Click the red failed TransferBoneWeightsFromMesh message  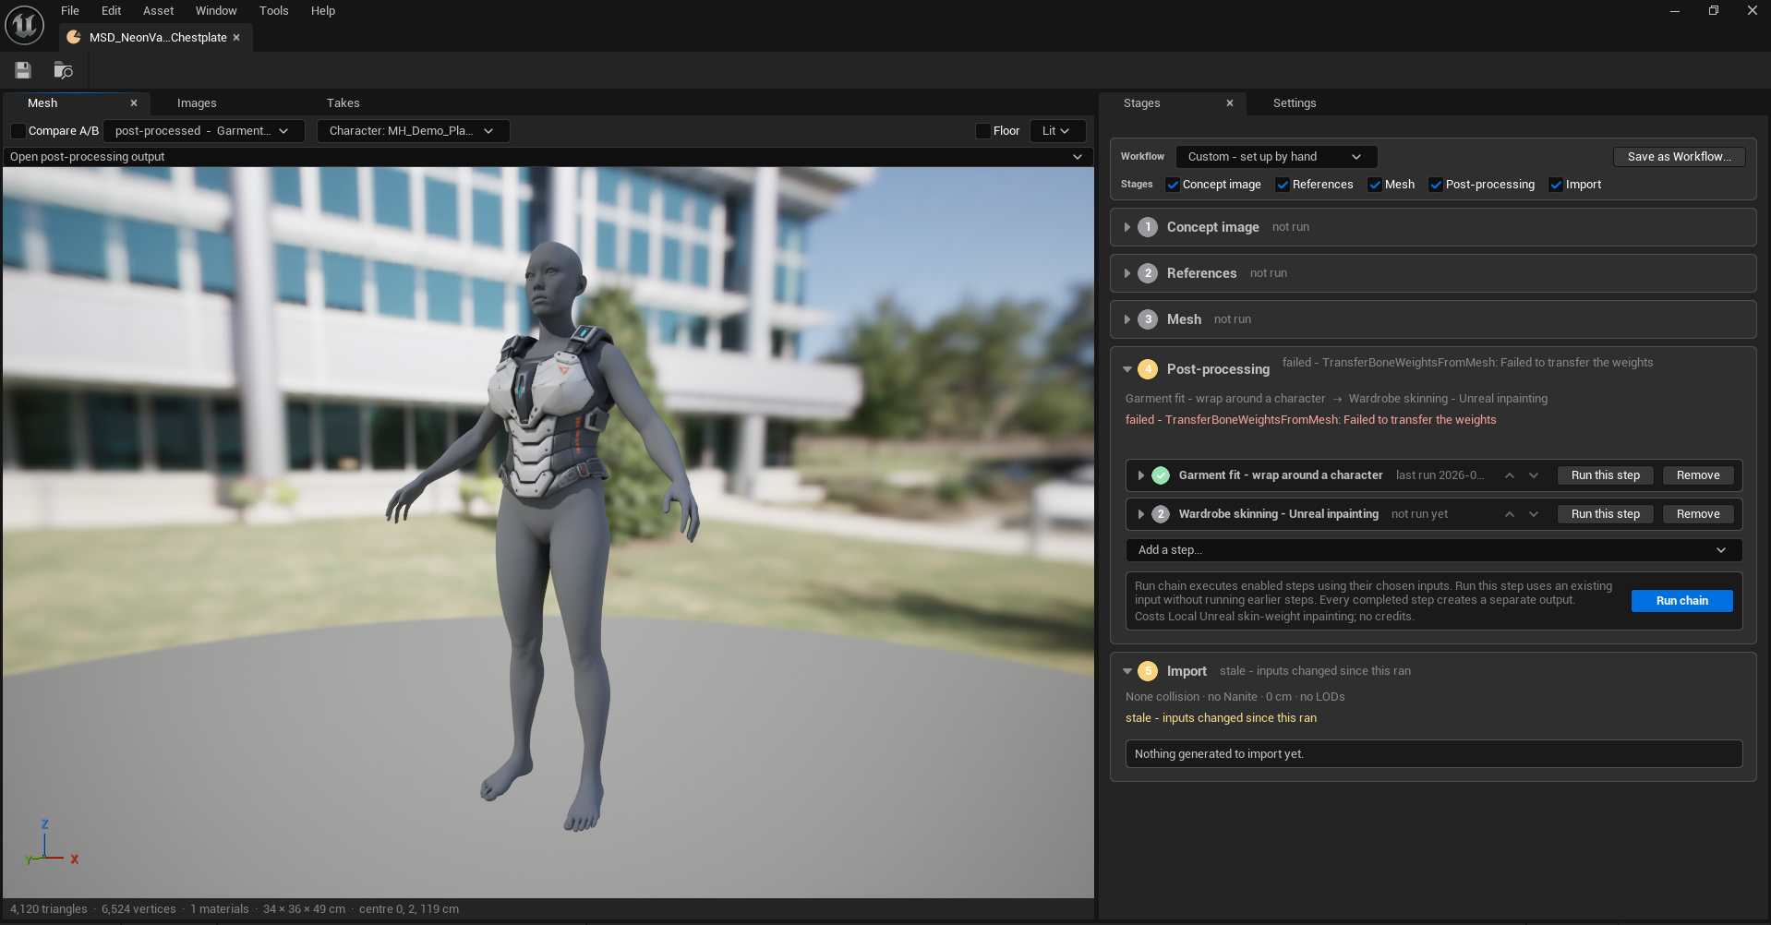[x=1310, y=420]
